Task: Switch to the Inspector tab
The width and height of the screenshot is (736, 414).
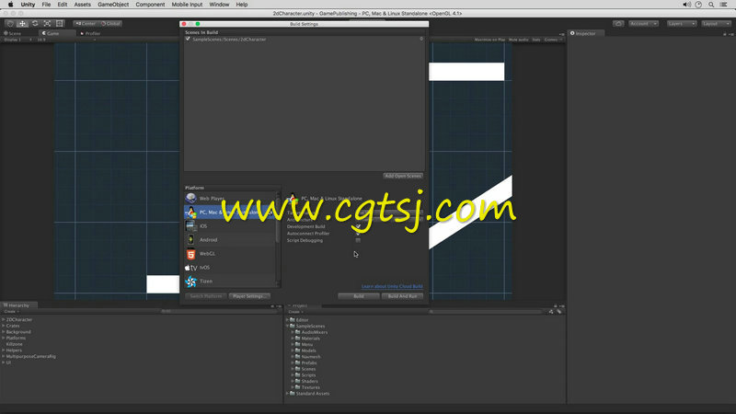Action: 586,33
